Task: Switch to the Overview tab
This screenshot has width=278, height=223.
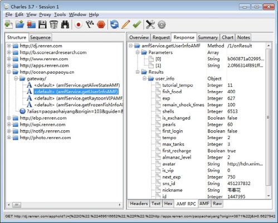Action: [139, 37]
